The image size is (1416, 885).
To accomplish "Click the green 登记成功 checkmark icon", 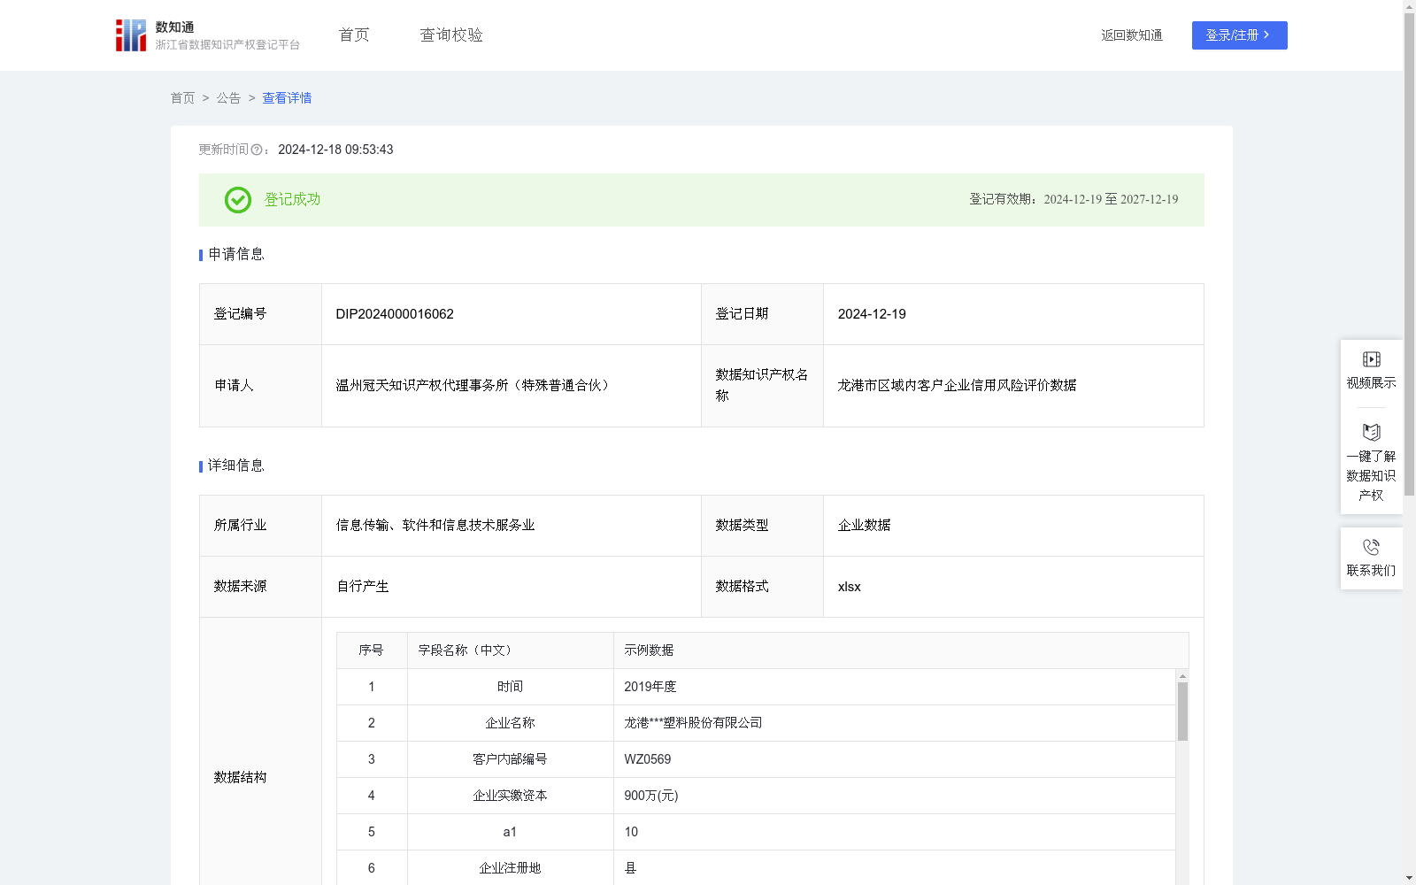I will click(x=237, y=200).
